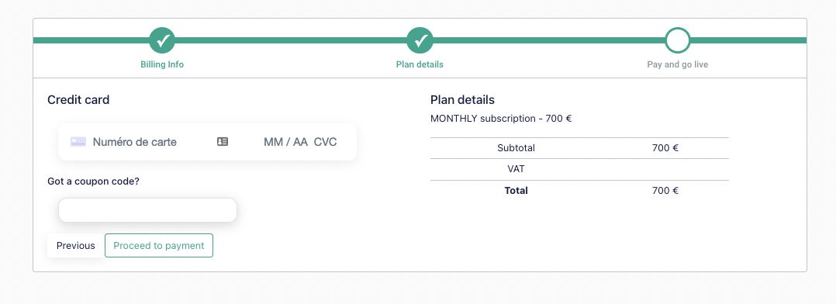Select the Pay and go live label
Image resolution: width=836 pixels, height=304 pixels.
678,64
